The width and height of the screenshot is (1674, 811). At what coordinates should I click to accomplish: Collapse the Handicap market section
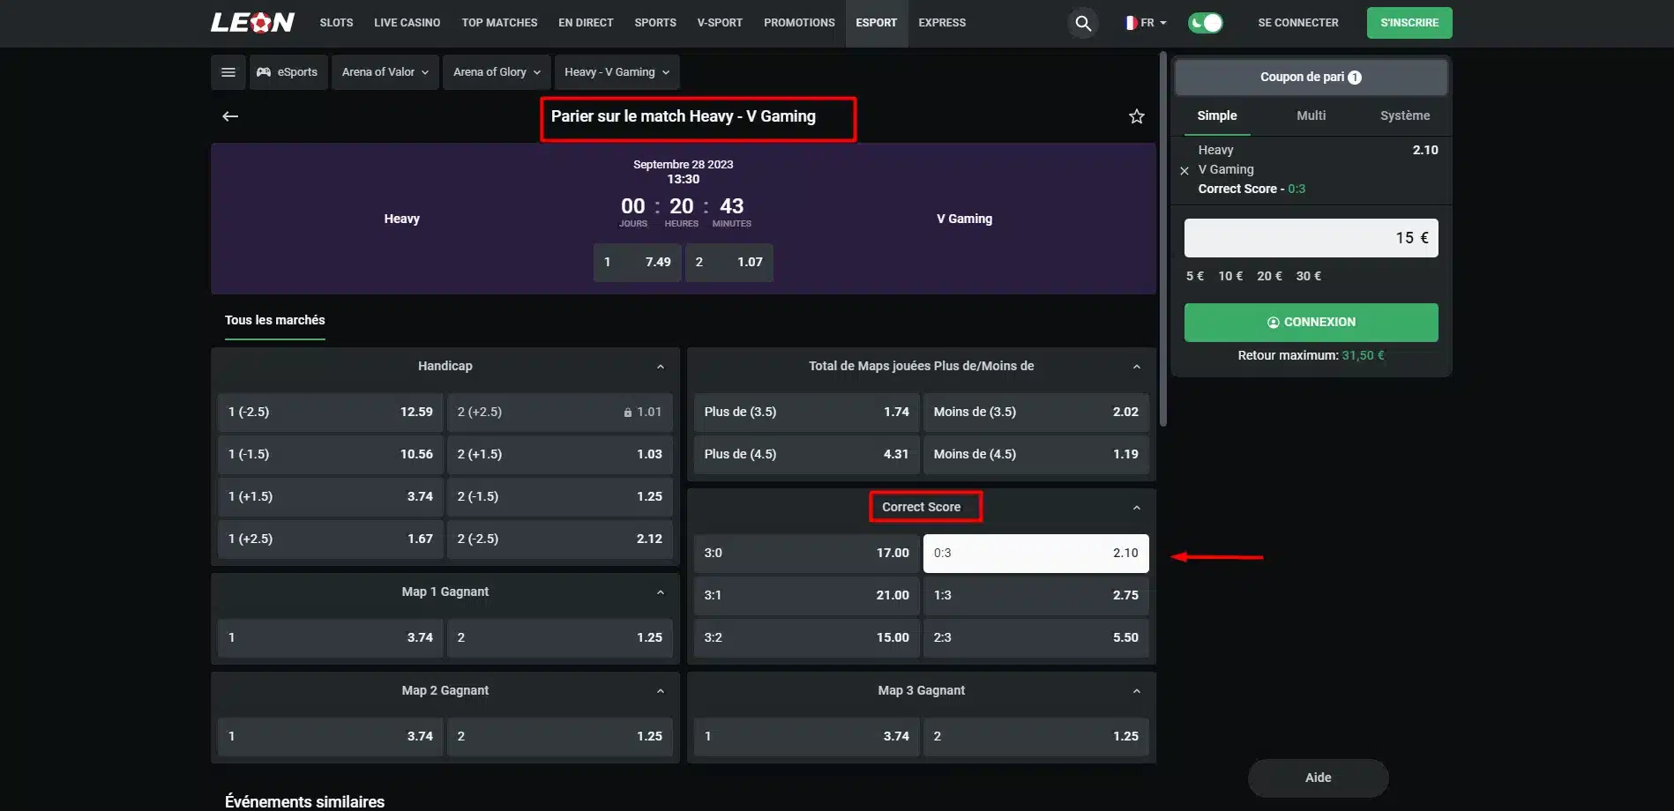click(x=661, y=367)
